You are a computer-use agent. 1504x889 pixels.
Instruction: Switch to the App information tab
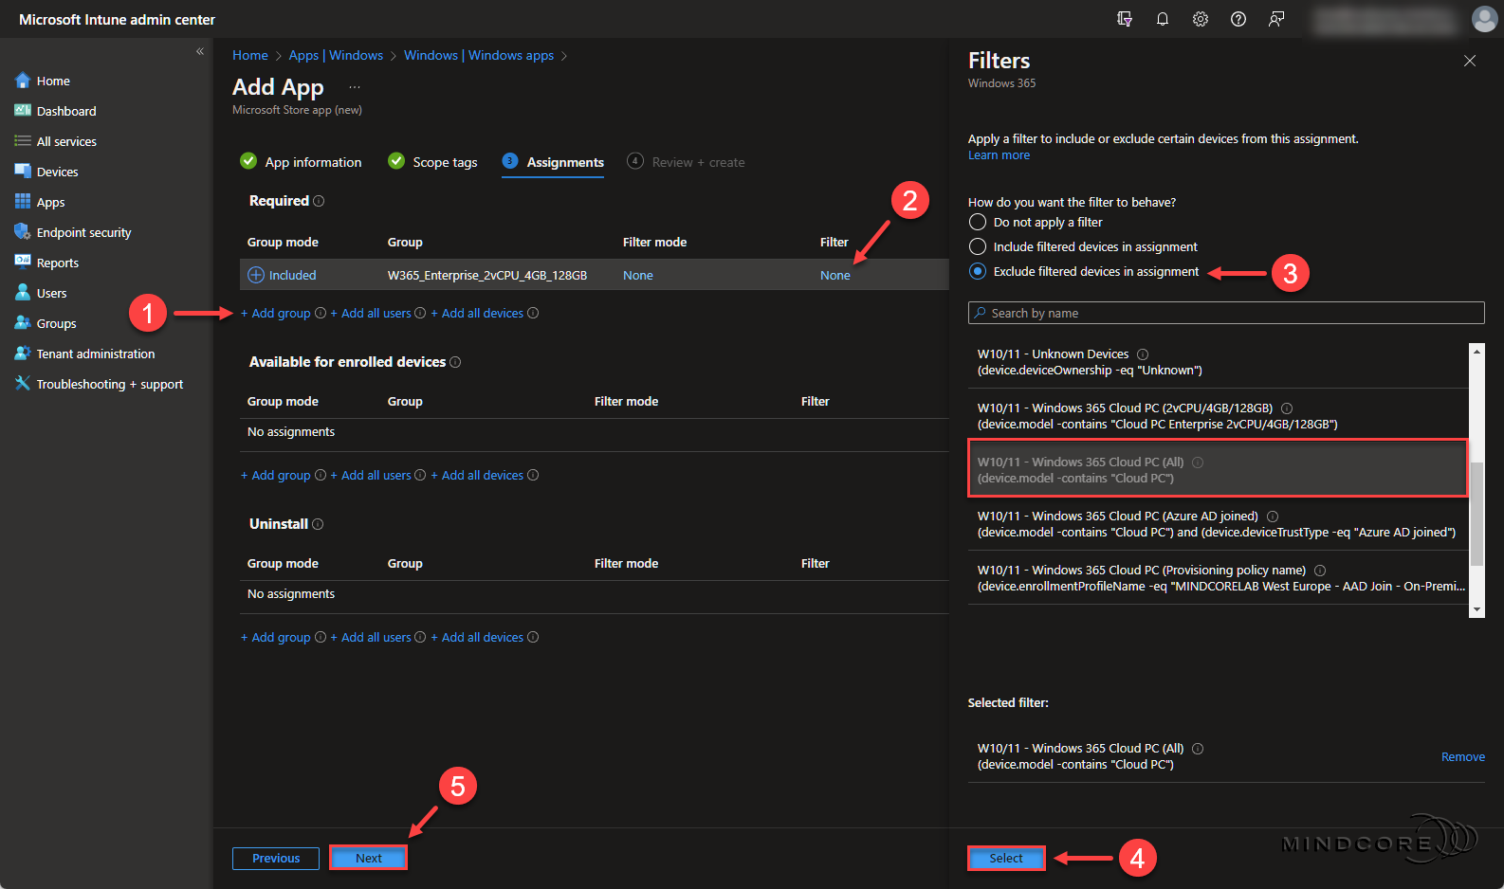313,162
